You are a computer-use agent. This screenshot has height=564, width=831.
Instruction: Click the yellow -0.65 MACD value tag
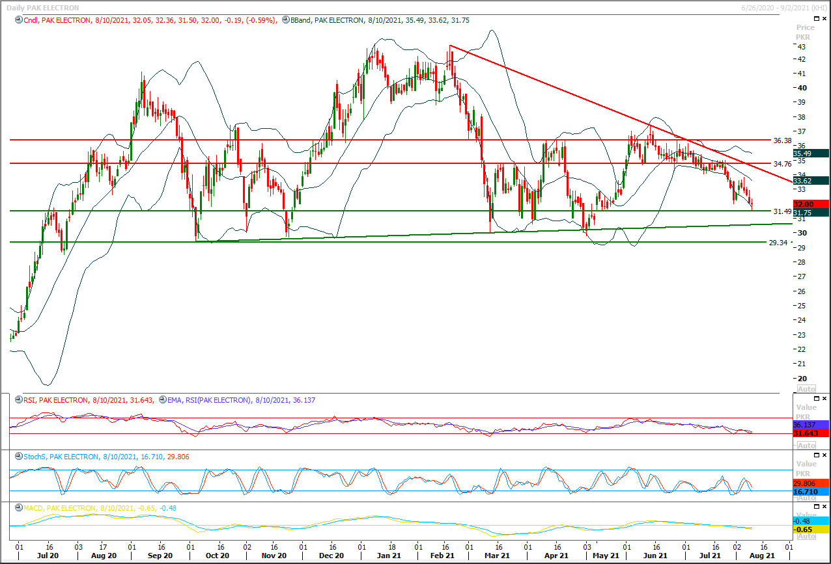tap(810, 530)
